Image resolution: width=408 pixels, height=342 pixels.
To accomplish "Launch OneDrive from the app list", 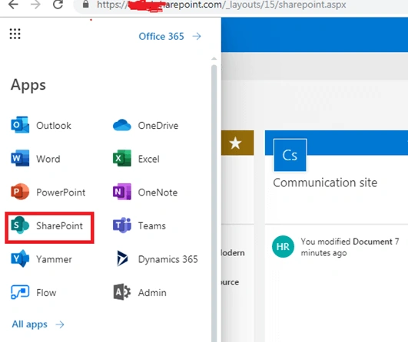I will pyautogui.click(x=146, y=125).
